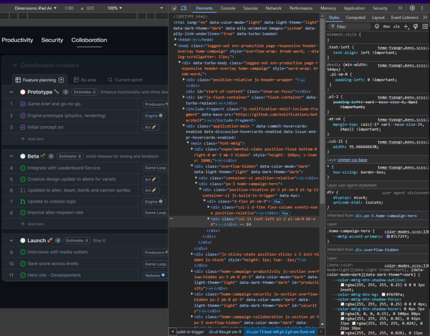Collapse the body element node
The height and width of the screenshot is (336, 430).
click(176, 45)
